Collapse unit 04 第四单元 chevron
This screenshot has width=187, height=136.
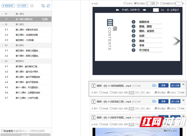[x=2, y=61]
